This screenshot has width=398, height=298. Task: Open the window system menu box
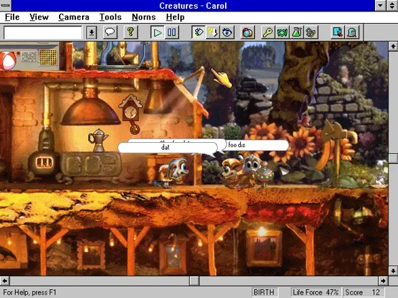pyautogui.click(x=5, y=5)
